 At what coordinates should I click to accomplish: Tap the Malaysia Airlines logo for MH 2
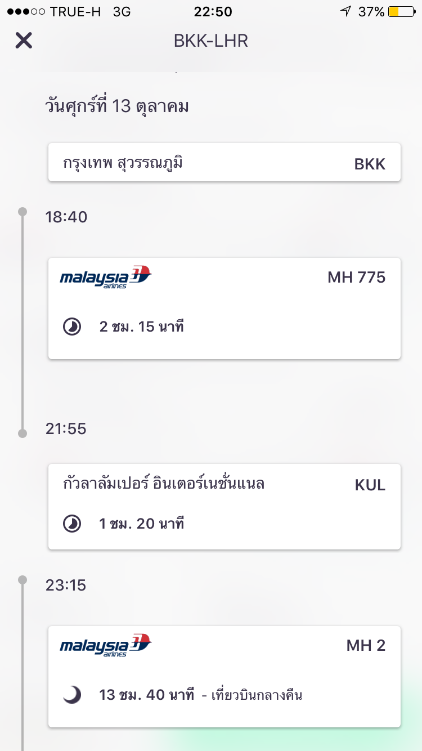click(x=106, y=645)
